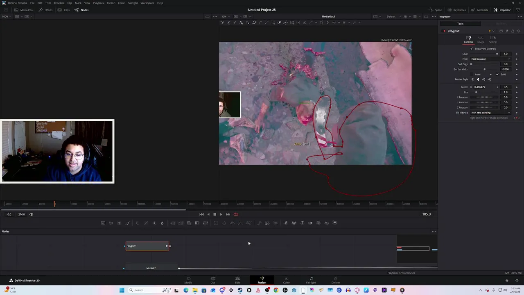Open MediaOut1 viewer three-dot options

point(434,16)
